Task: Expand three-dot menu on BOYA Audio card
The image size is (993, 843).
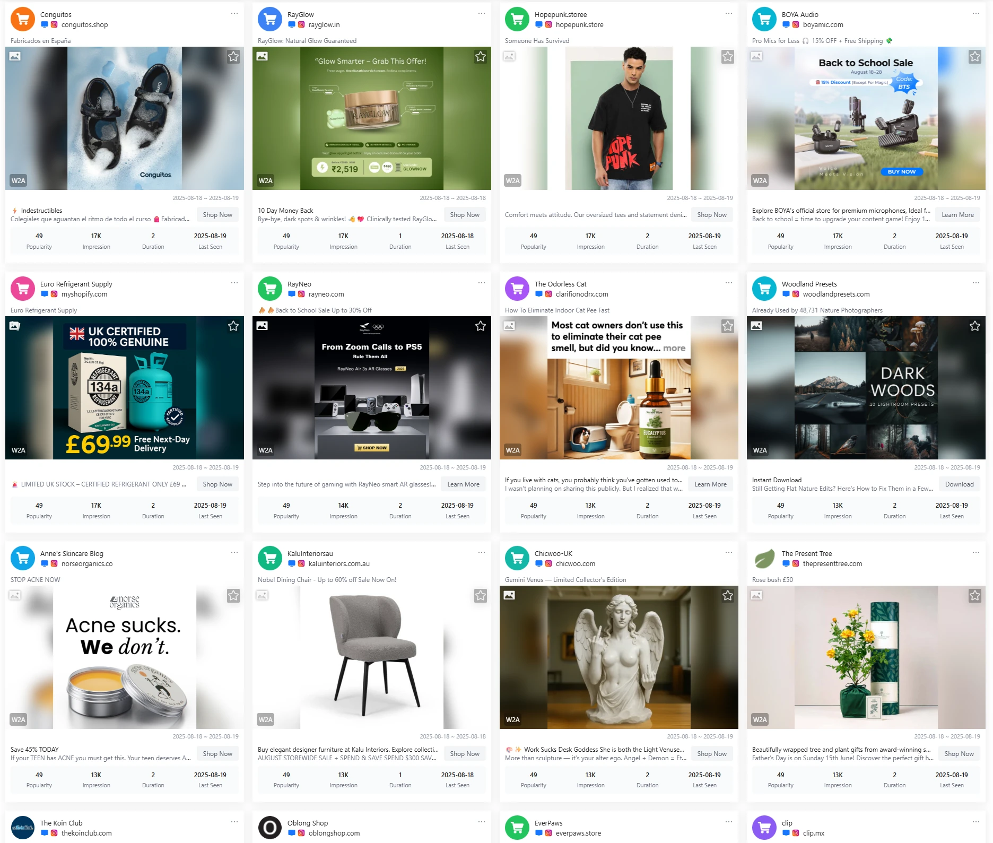Action: (x=975, y=13)
